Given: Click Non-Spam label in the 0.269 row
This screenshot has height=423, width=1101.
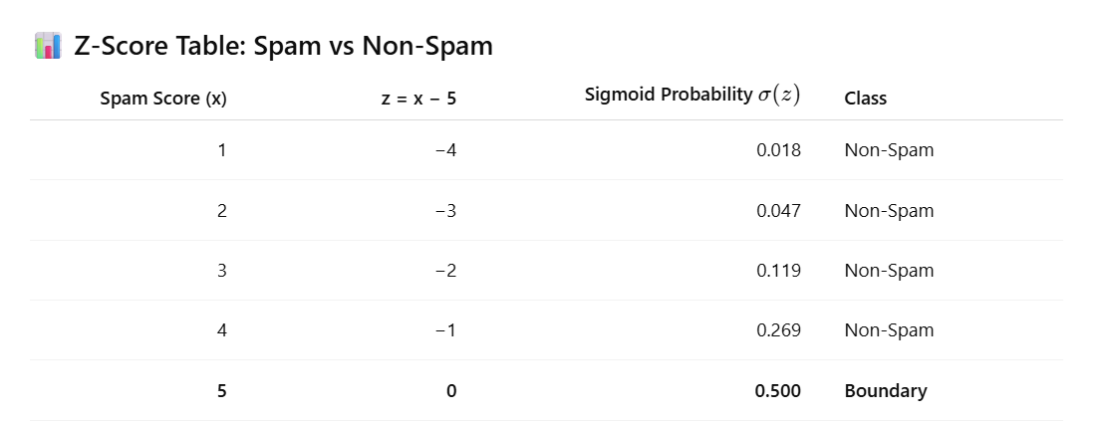Looking at the screenshot, I should tap(889, 330).
